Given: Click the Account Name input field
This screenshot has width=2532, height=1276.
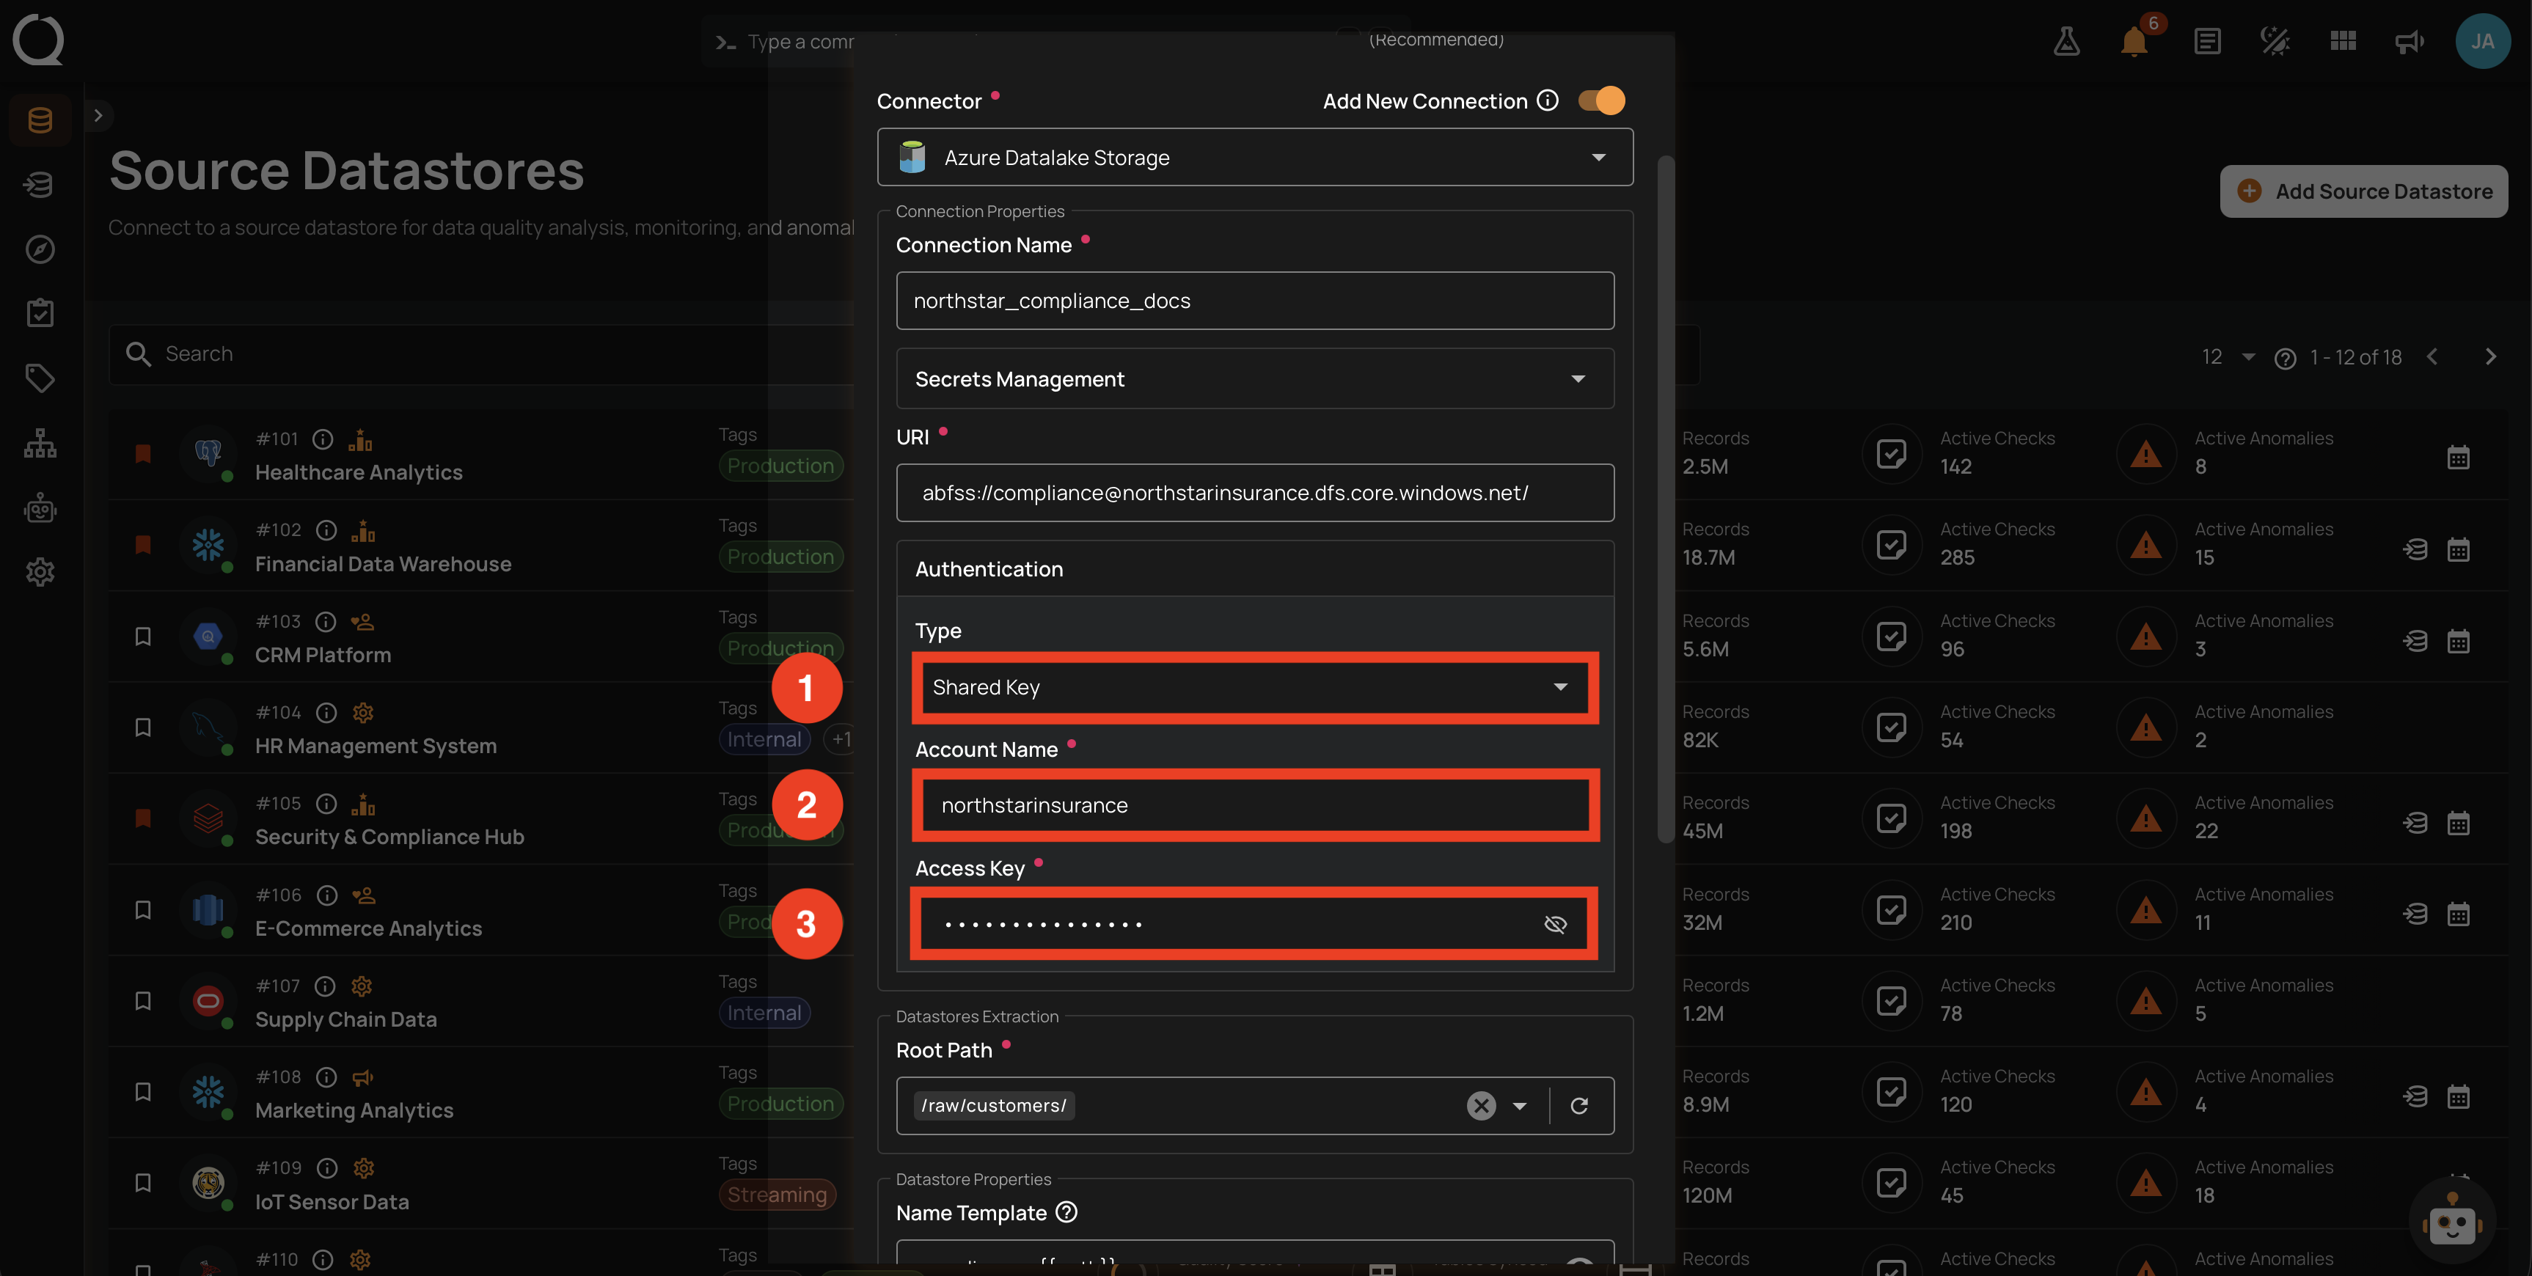Looking at the screenshot, I should point(1255,805).
